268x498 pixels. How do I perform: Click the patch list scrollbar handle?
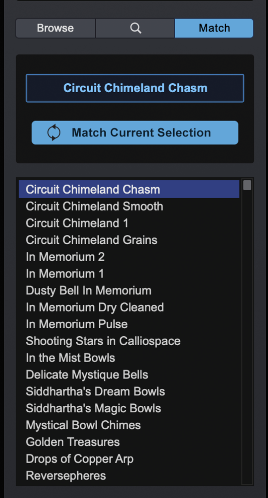[x=247, y=185]
